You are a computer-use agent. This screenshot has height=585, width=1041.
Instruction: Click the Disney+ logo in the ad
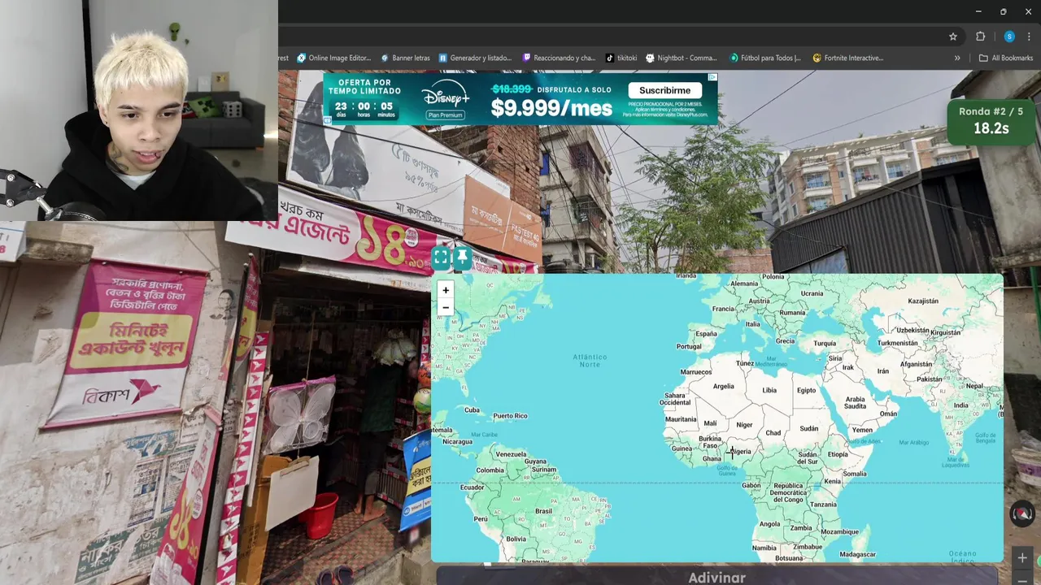(x=445, y=95)
